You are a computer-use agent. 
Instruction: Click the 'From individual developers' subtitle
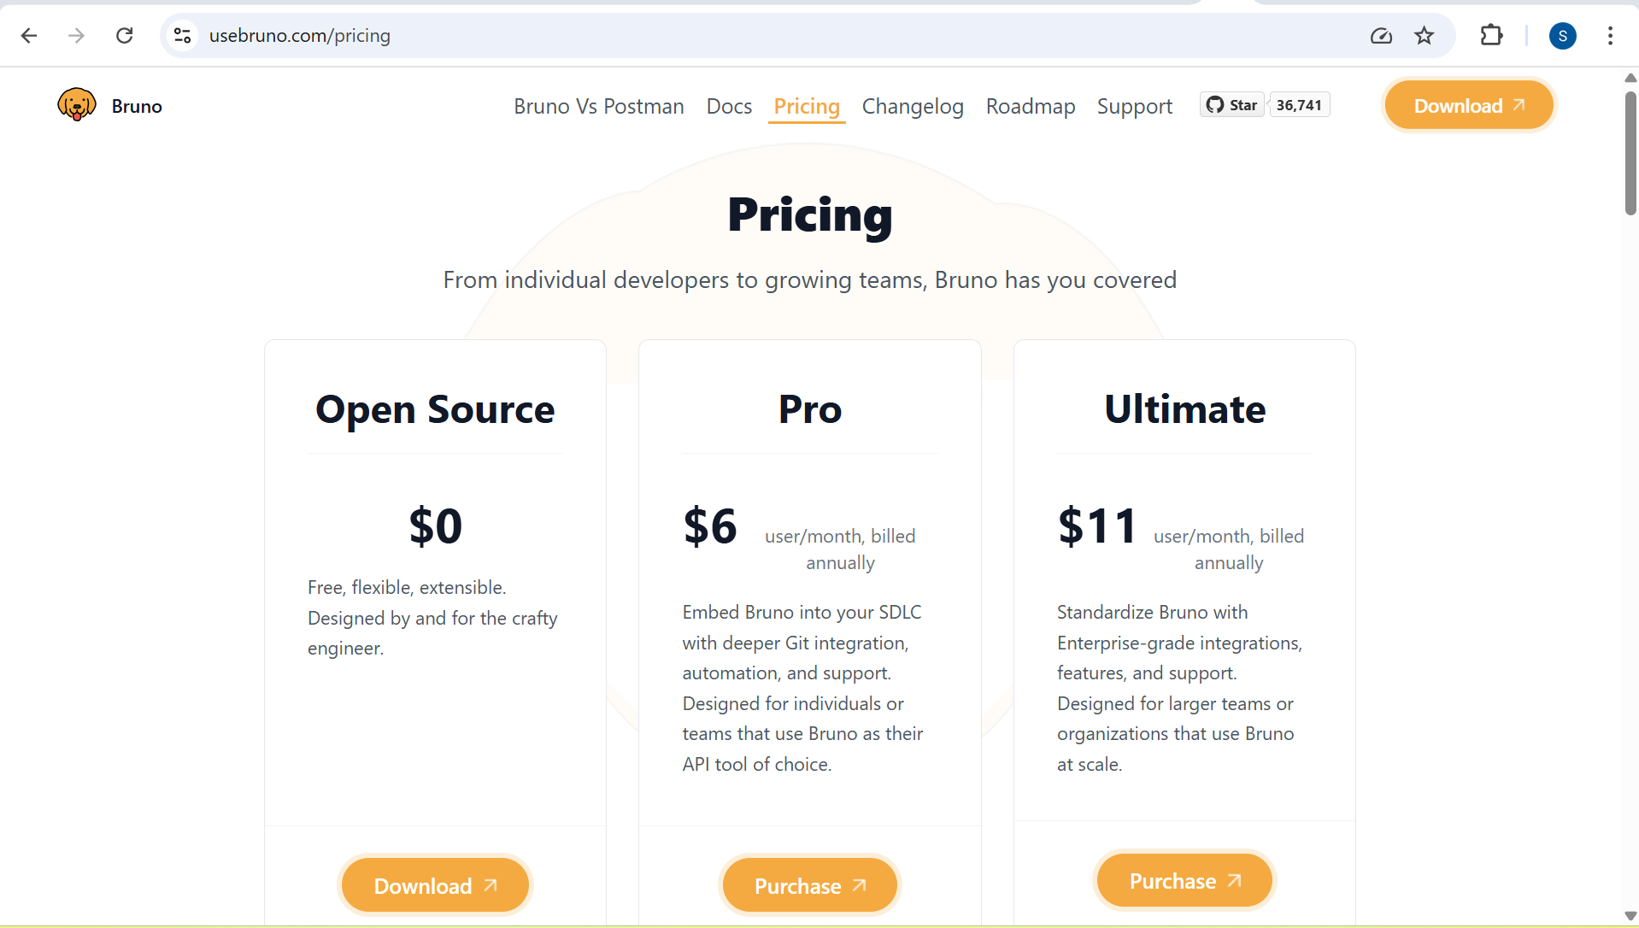[809, 279]
